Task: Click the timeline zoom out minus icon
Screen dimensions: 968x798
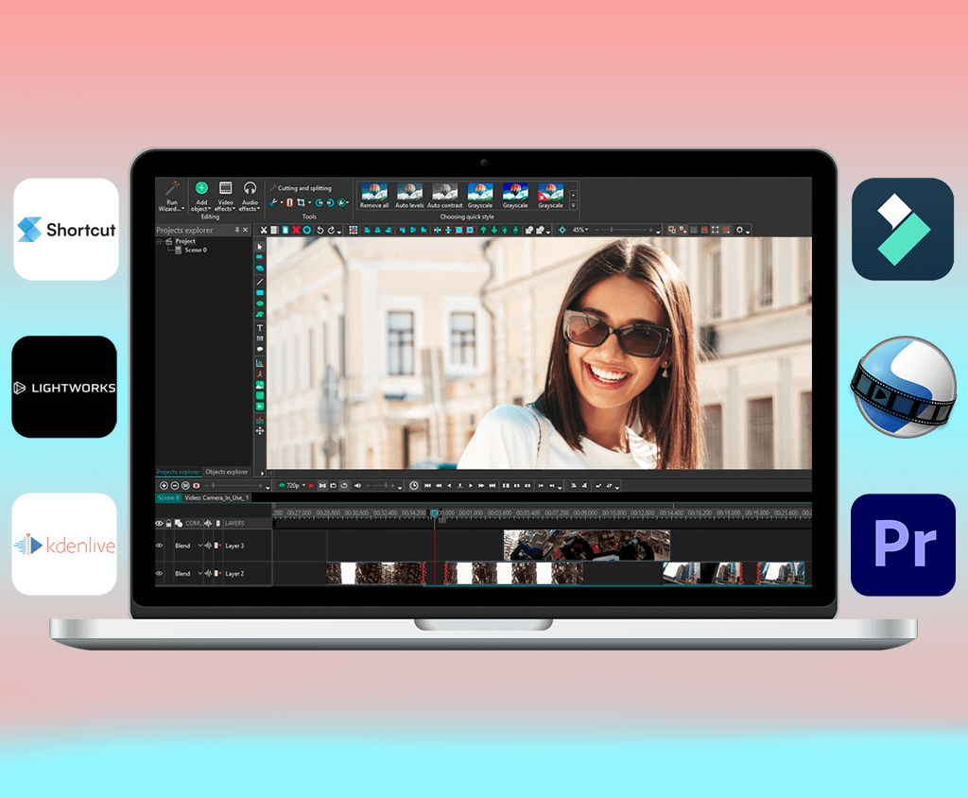Action: click(x=175, y=485)
